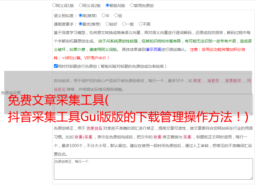This screenshot has width=256, height=185.
Task: Select the 同义词1版 radio option
Action: coord(54,5)
